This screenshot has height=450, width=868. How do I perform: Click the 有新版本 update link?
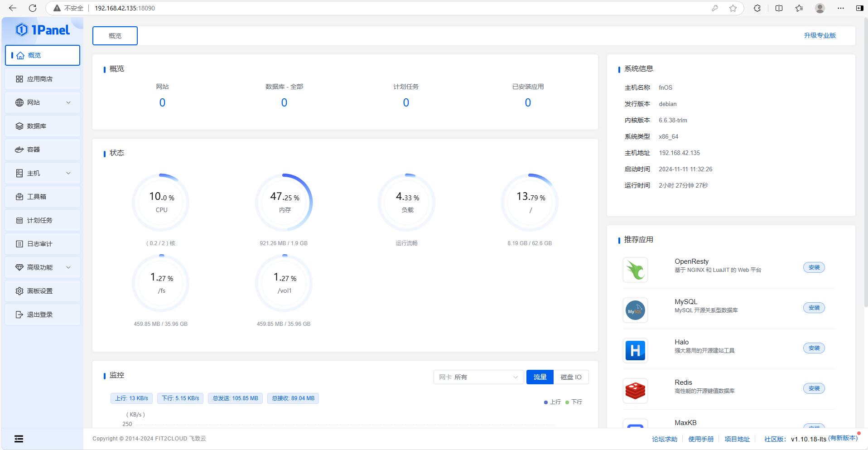843,438
